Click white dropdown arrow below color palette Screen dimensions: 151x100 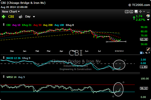tap(148, 20)
